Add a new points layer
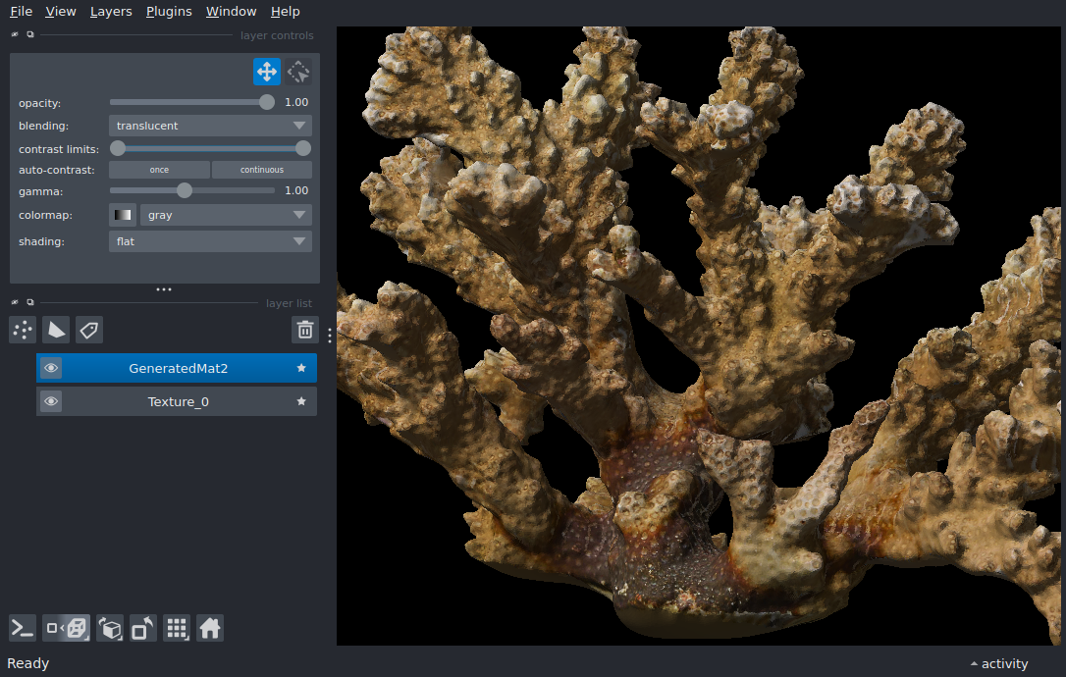The height and width of the screenshot is (677, 1066). tap(23, 330)
